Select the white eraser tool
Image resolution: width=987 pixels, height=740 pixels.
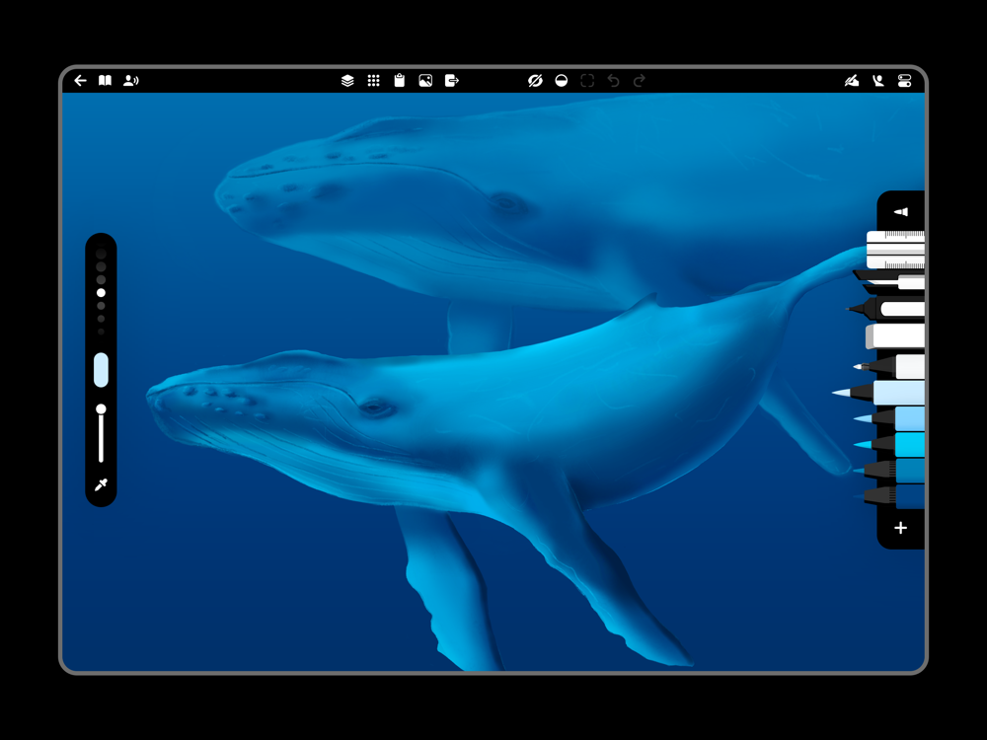tap(895, 336)
